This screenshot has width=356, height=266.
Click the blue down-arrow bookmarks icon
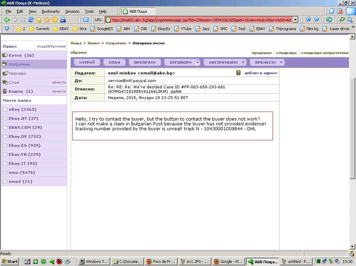pos(7,29)
